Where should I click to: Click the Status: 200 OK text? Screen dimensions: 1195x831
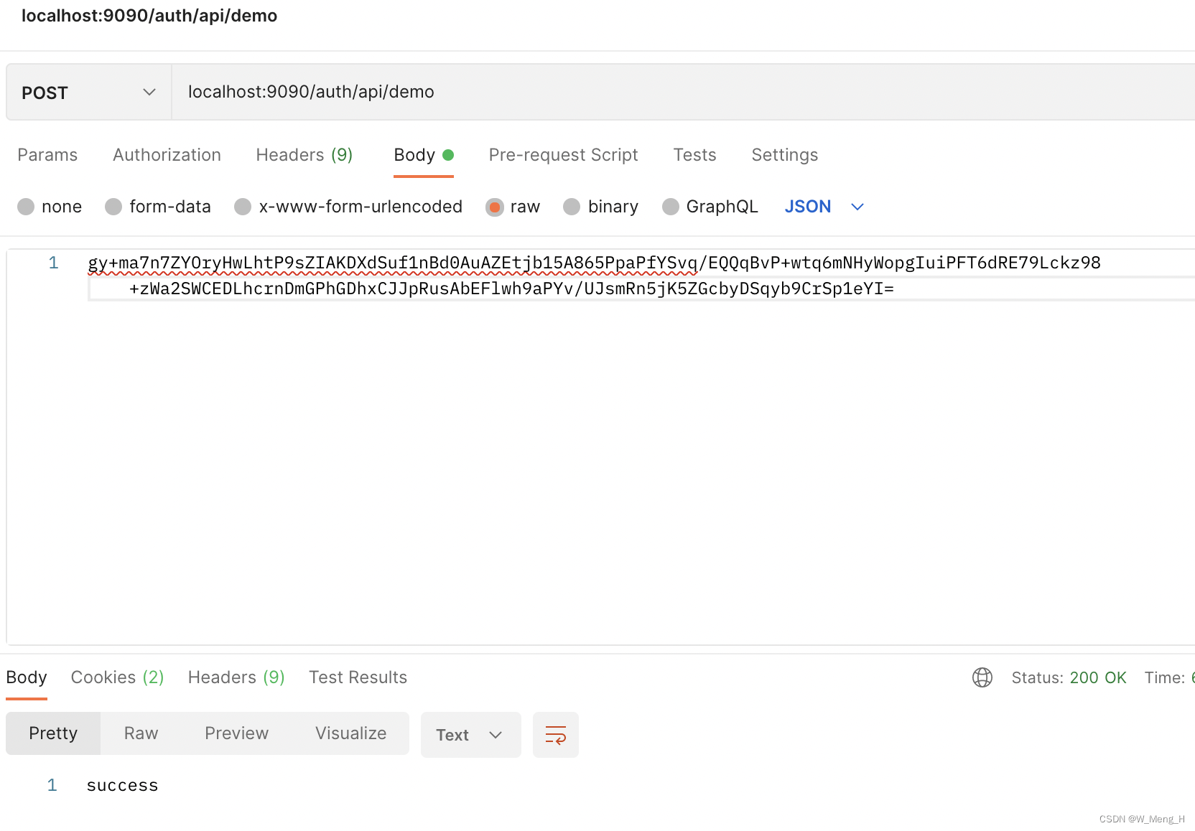1069,677
